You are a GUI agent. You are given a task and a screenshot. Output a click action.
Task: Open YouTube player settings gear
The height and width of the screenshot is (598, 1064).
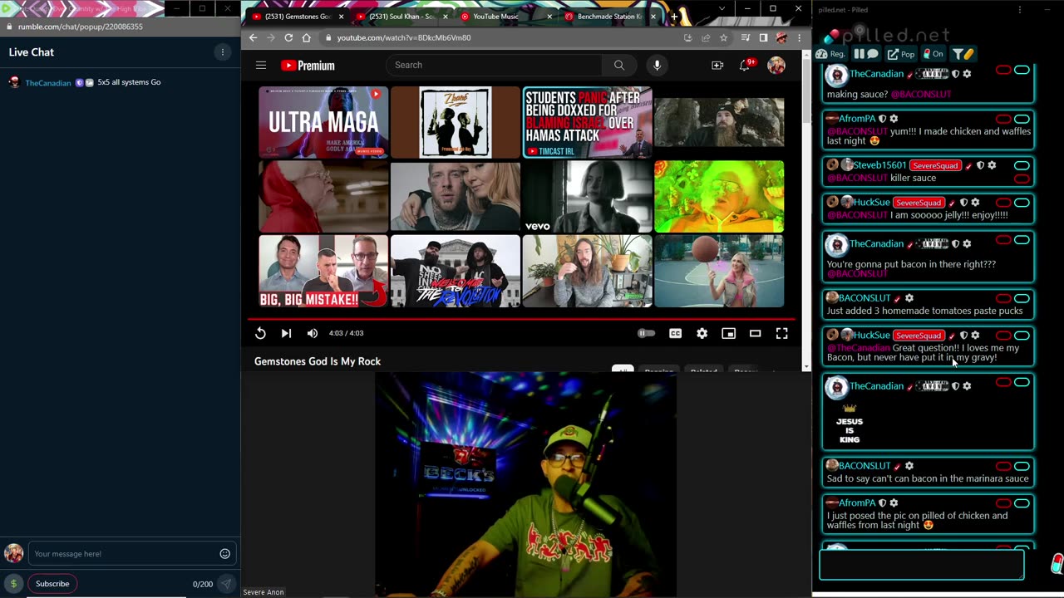pyautogui.click(x=702, y=333)
